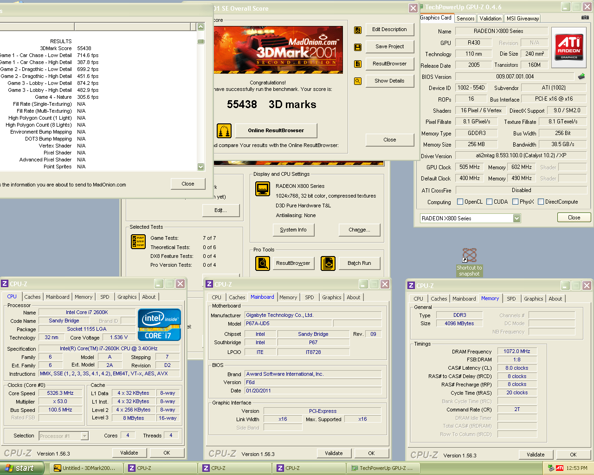
Task: Click the Intel Core i7 inside logo
Action: pyautogui.click(x=159, y=325)
